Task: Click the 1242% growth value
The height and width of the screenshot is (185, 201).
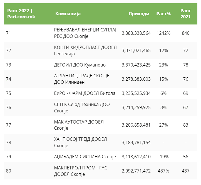Action: pyautogui.click(x=163, y=33)
